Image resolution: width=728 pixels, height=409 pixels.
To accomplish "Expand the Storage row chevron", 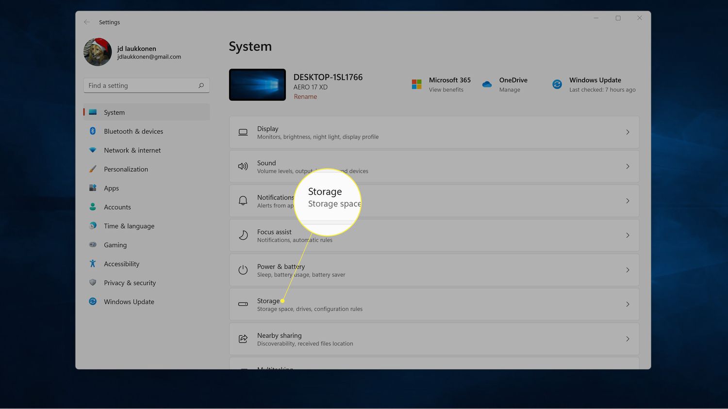I will pyautogui.click(x=628, y=304).
